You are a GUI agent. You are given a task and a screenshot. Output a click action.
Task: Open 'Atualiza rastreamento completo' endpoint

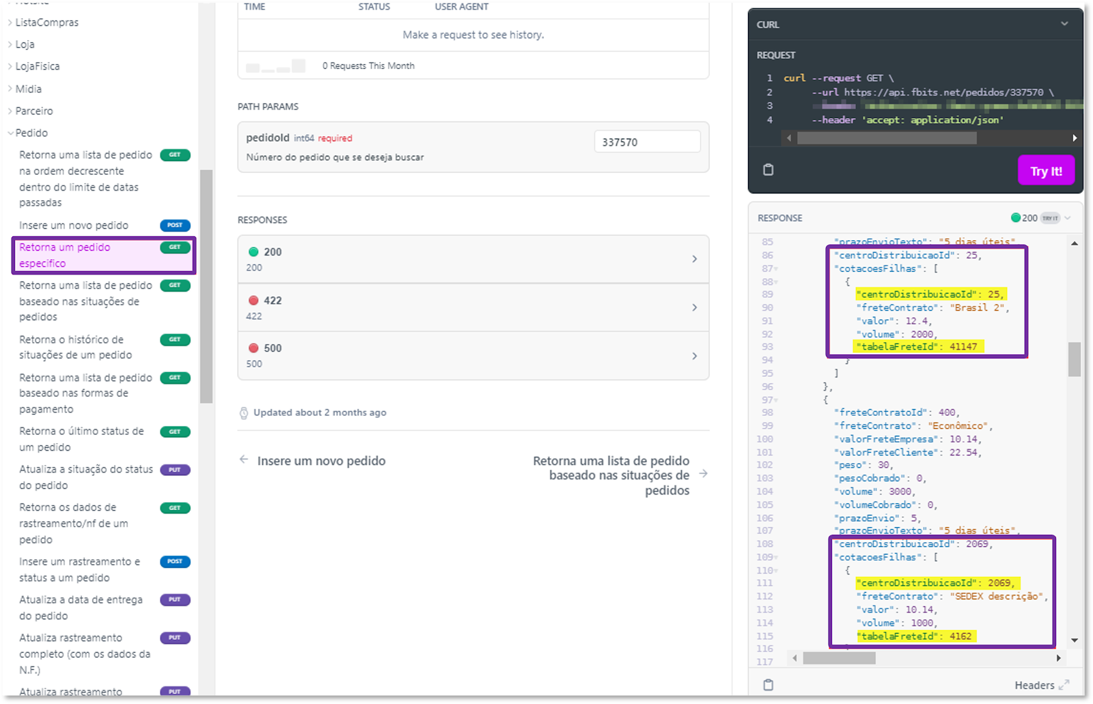[104, 653]
